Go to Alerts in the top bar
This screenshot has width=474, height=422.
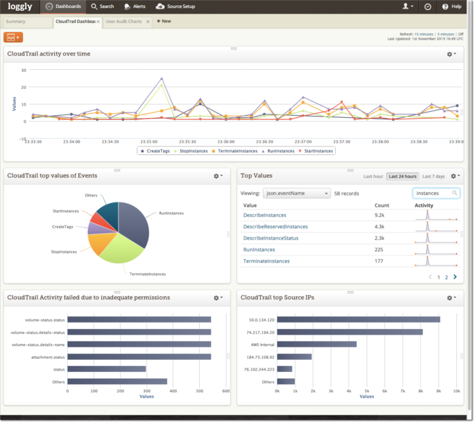point(135,6)
